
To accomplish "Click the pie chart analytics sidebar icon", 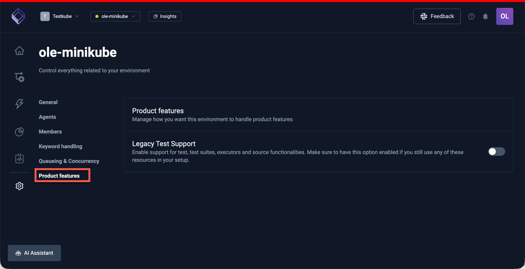I will [x=19, y=132].
